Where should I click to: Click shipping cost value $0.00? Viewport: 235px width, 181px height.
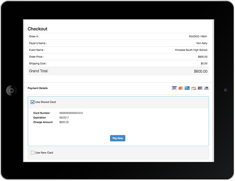204,63
